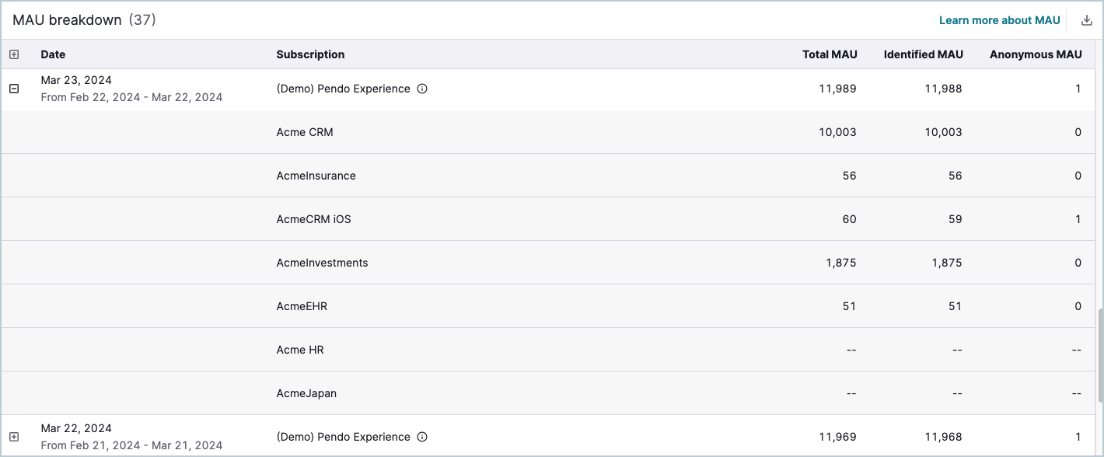The height and width of the screenshot is (457, 1104).
Task: Select the AcmeJapan row name
Action: [306, 393]
